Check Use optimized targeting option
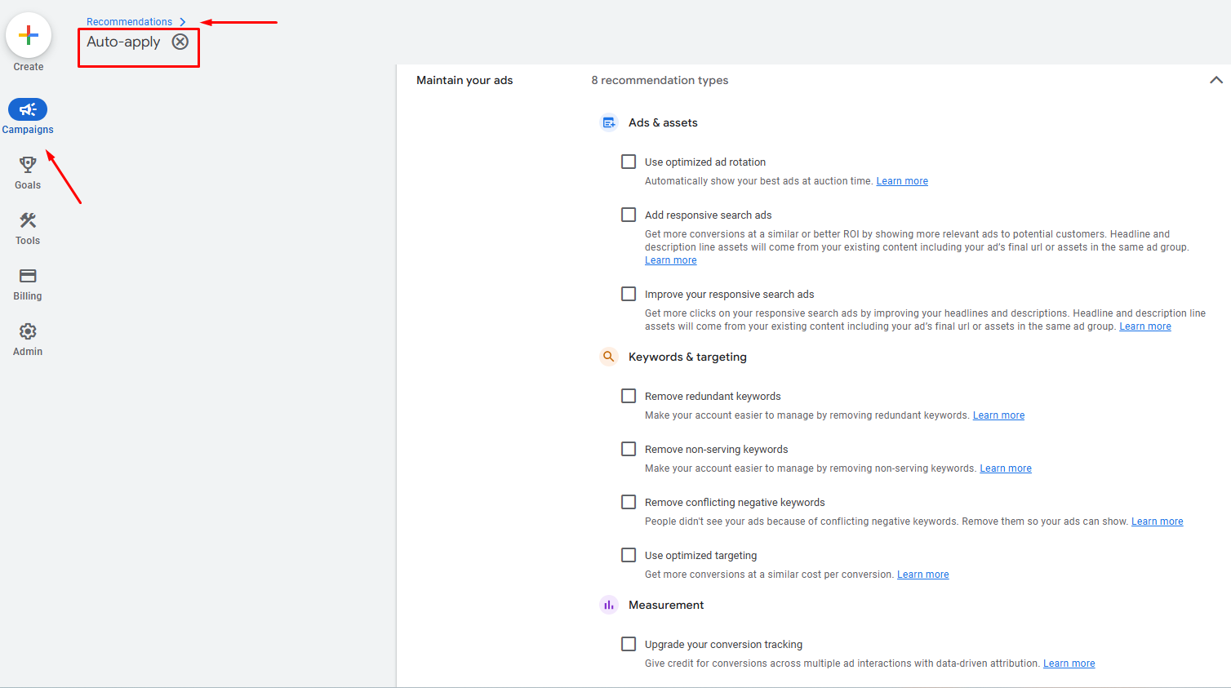The height and width of the screenshot is (688, 1231). point(629,555)
